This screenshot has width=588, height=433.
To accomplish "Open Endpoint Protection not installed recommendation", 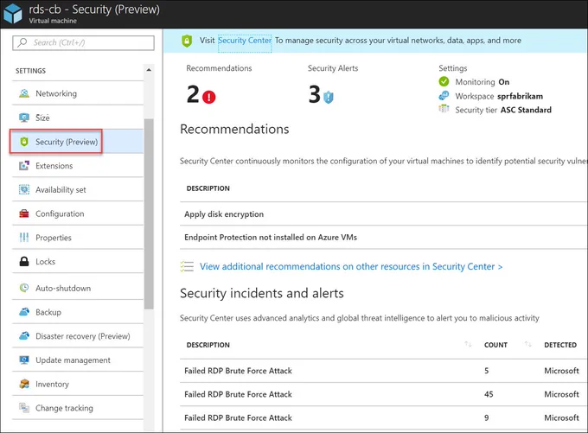I will 384,238.
